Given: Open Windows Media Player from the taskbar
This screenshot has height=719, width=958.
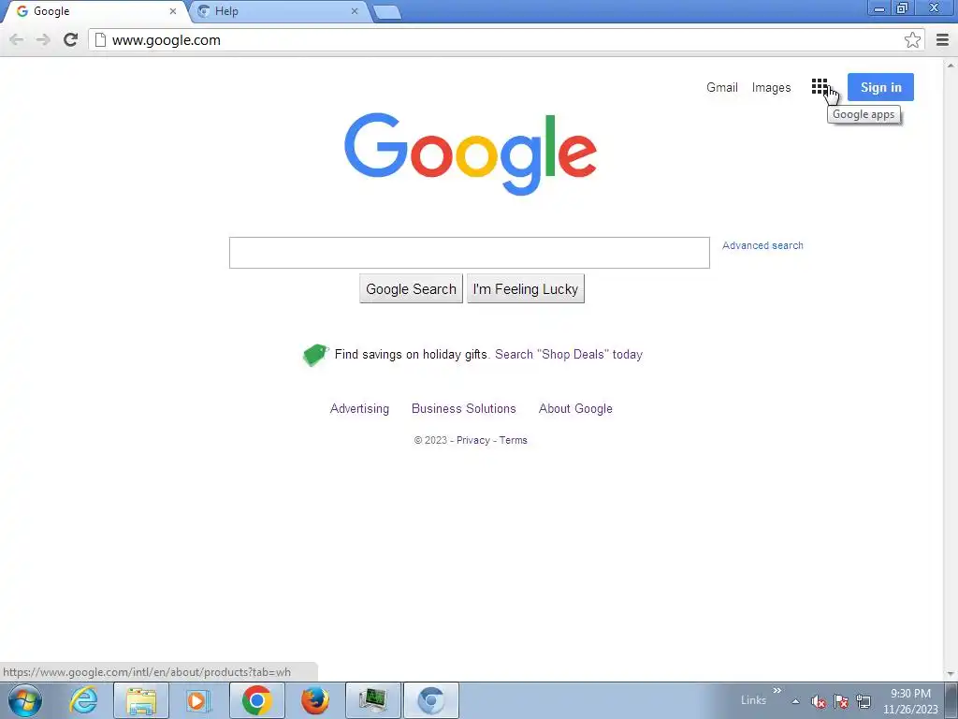Looking at the screenshot, I should pyautogui.click(x=197, y=700).
